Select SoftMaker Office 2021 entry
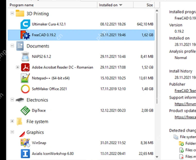The width and height of the screenshot is (196, 160). (81, 89)
